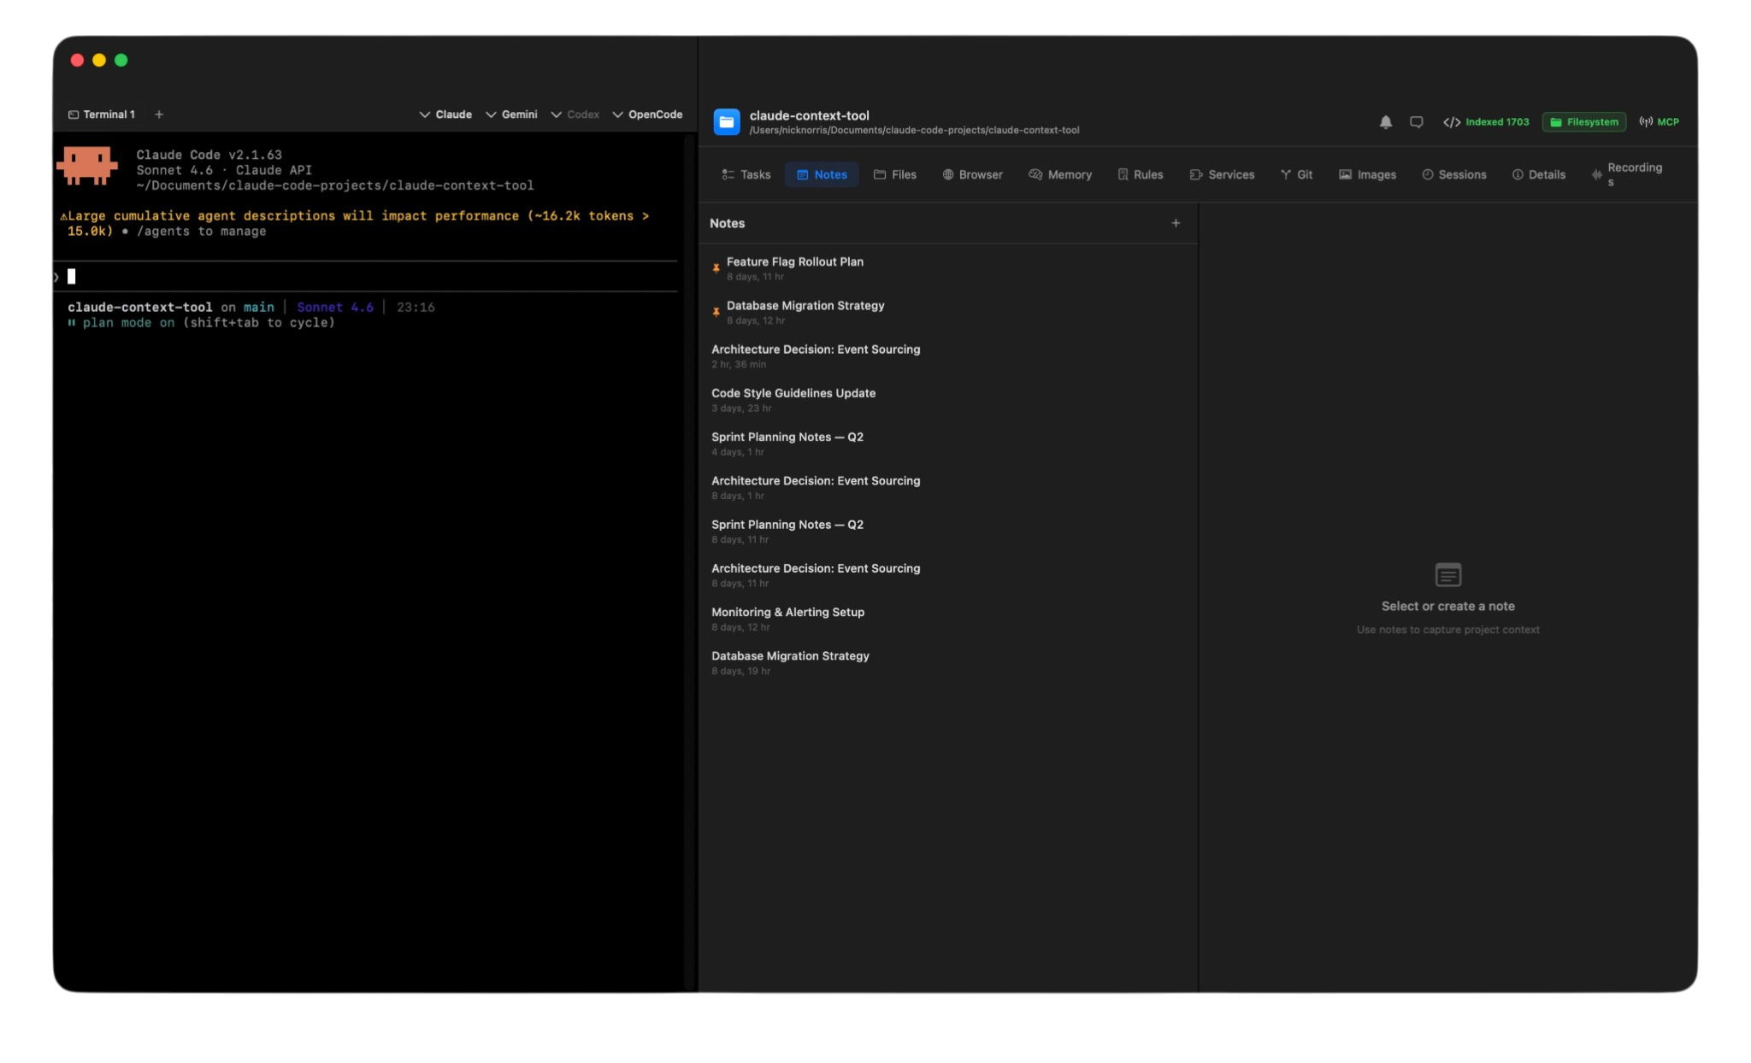Unpin the Feature Flag Rollout Plan note

[x=716, y=267]
